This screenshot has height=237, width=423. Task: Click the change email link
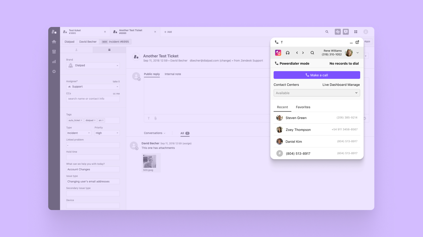pyautogui.click(x=225, y=61)
